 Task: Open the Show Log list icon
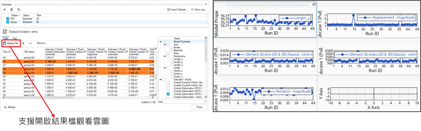pyautogui.click(x=192, y=9)
